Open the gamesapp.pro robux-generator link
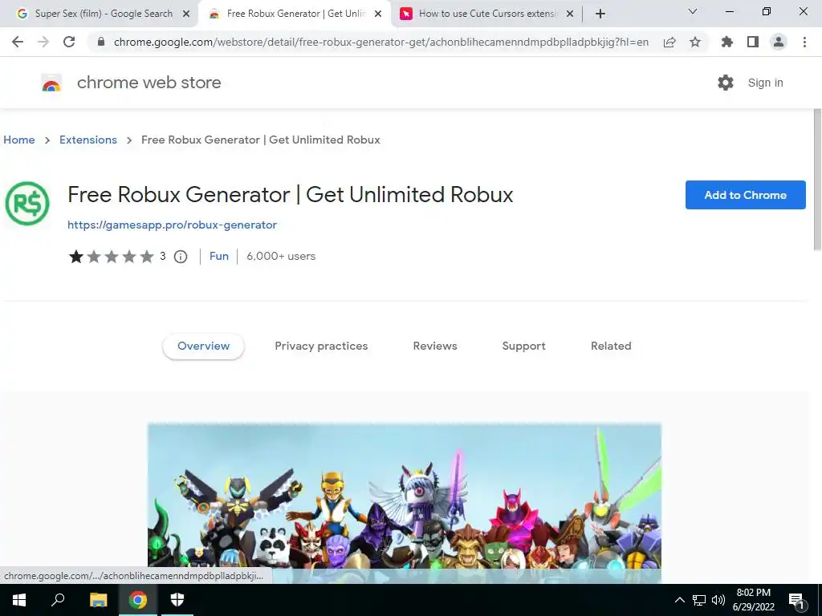Image resolution: width=822 pixels, height=616 pixels. (172, 225)
